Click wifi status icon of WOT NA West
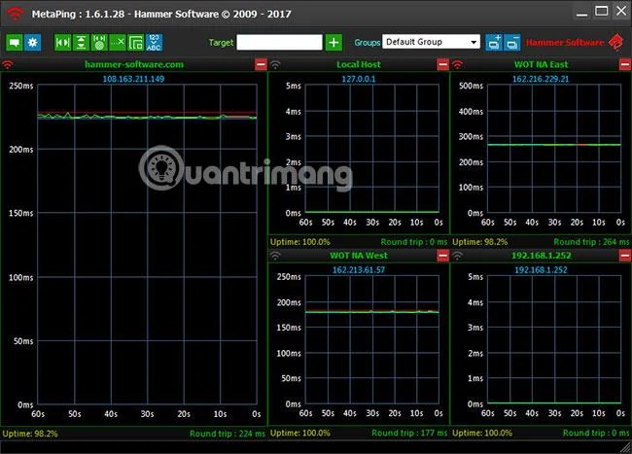The width and height of the screenshot is (632, 454). pos(275,256)
